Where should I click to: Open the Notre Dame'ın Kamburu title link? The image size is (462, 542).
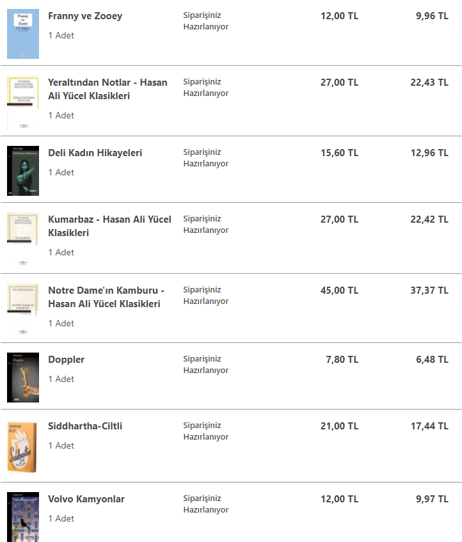(106, 297)
